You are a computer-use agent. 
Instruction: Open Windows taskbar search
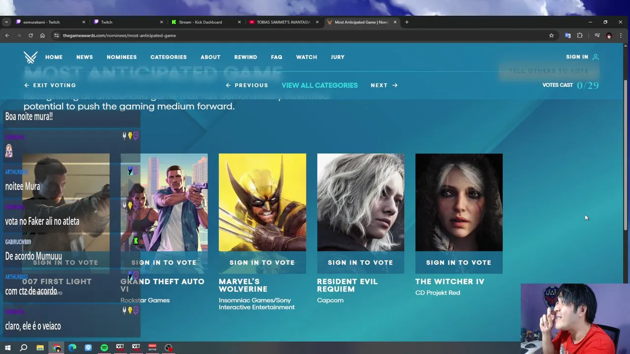pos(24,348)
